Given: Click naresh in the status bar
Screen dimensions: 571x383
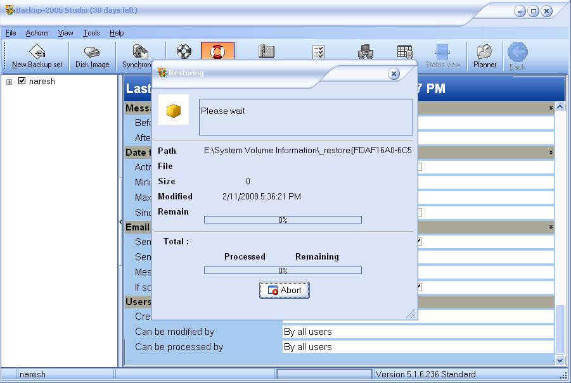Looking at the screenshot, I should [x=32, y=374].
